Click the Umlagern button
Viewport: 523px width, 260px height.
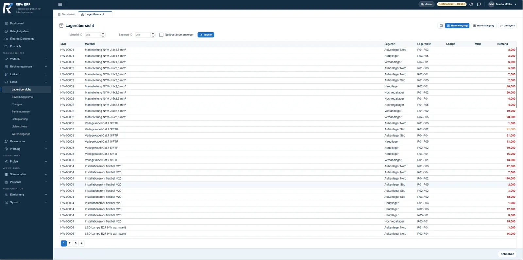pyautogui.click(x=507, y=25)
